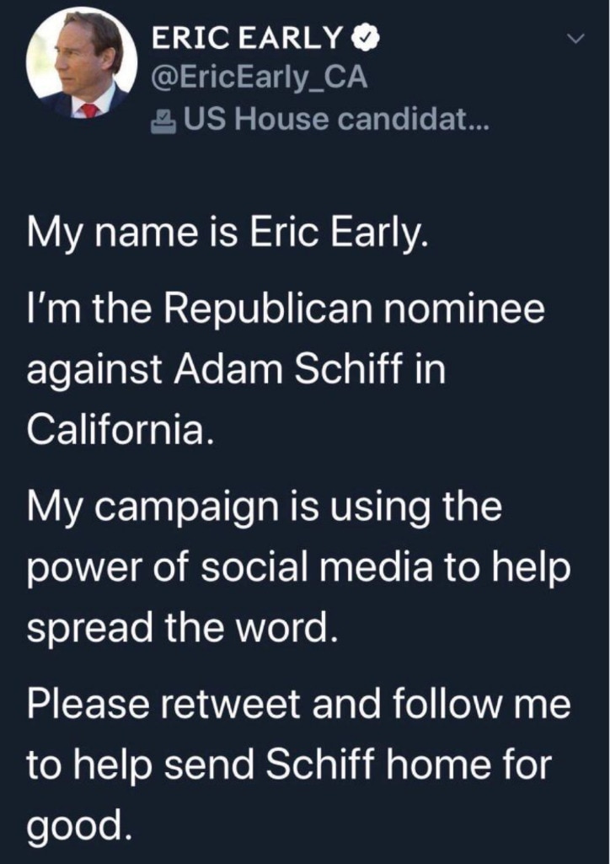
Task: Click the line 'My campaign is using the'
Action: [265, 509]
